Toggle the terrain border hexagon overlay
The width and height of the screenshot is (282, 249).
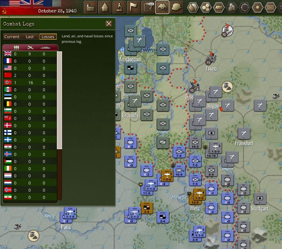tap(193, 7)
